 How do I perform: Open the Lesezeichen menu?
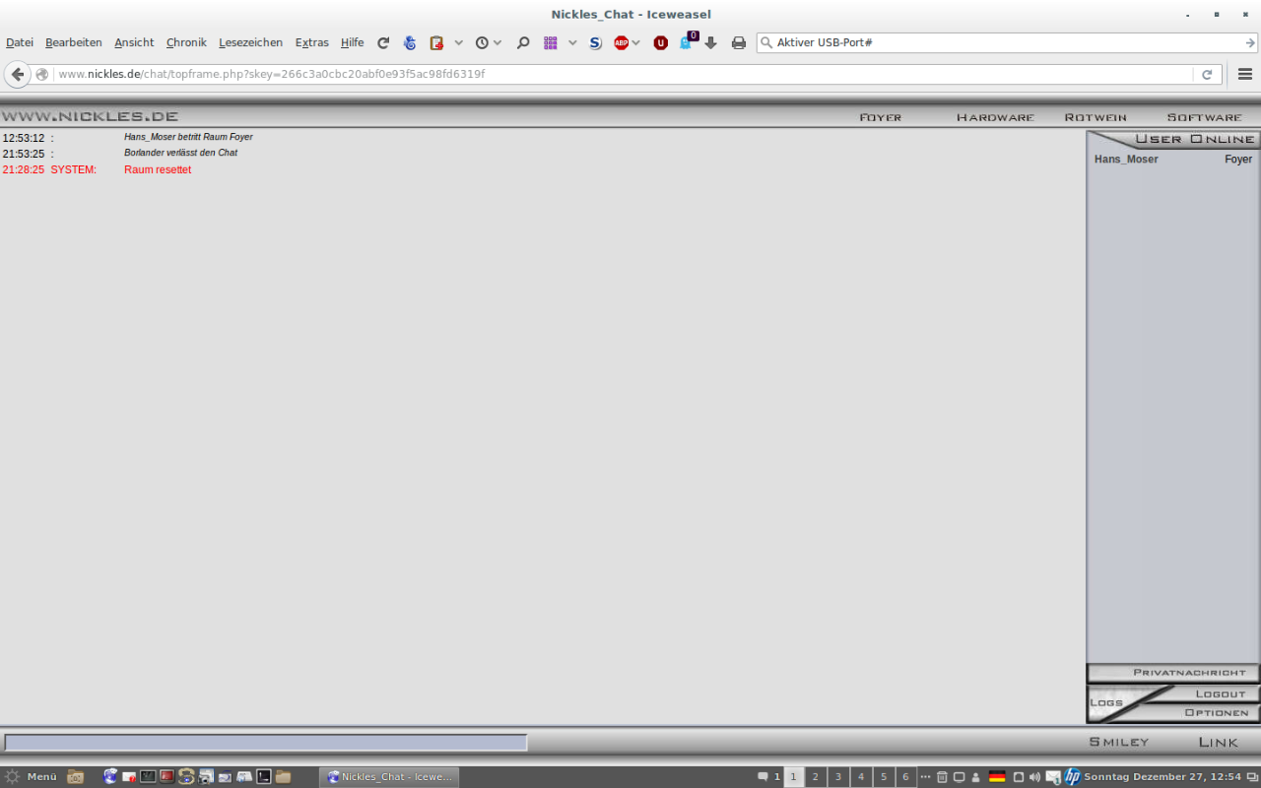pos(250,42)
